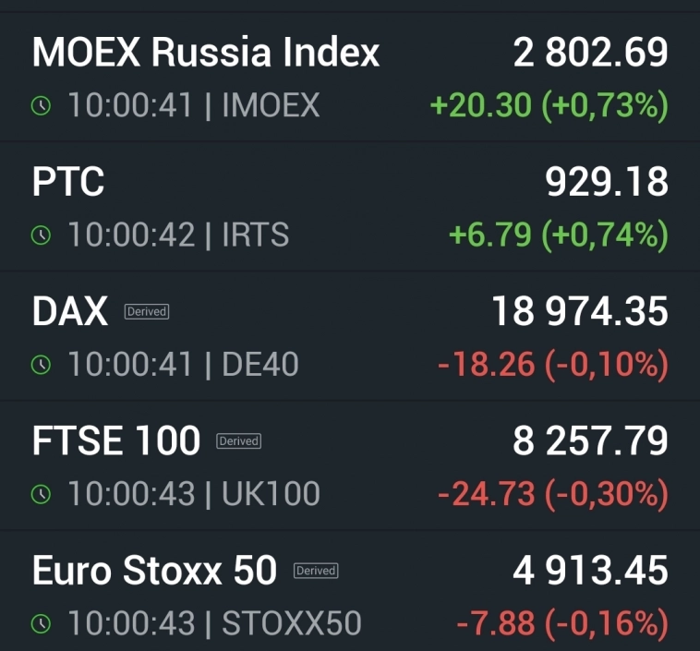Click the Derived badge next to FTSE 100

238,441
